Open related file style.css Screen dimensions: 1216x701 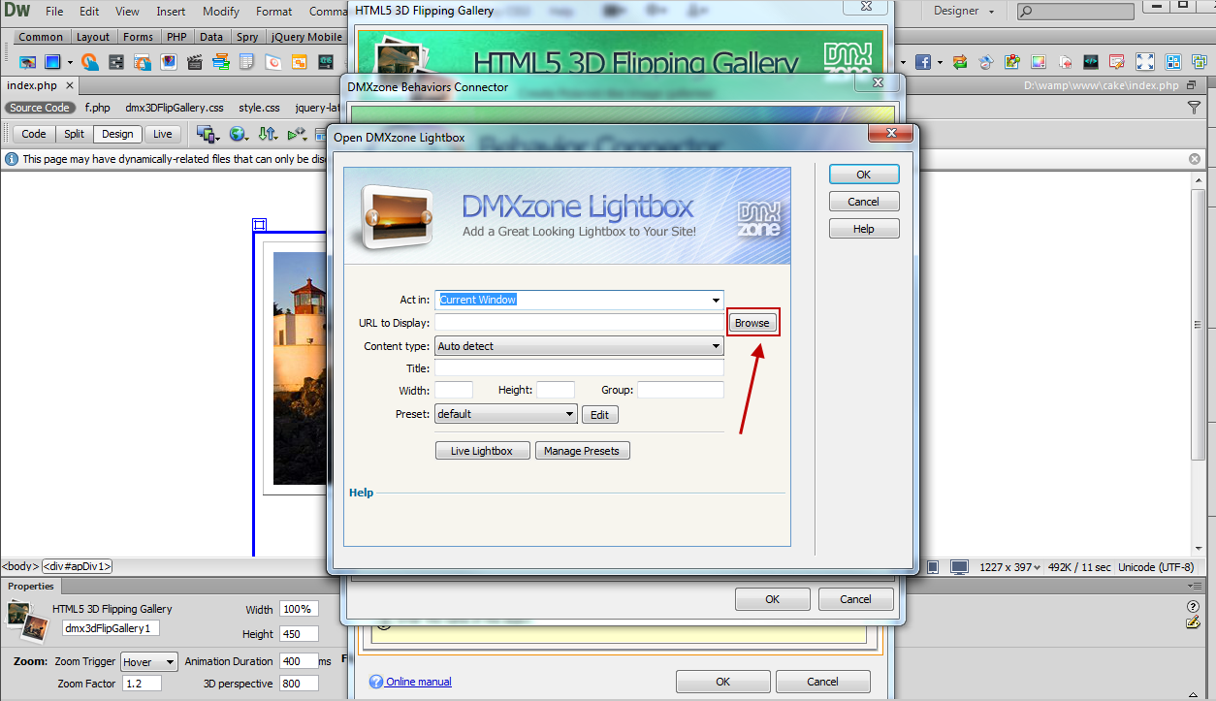(x=259, y=108)
